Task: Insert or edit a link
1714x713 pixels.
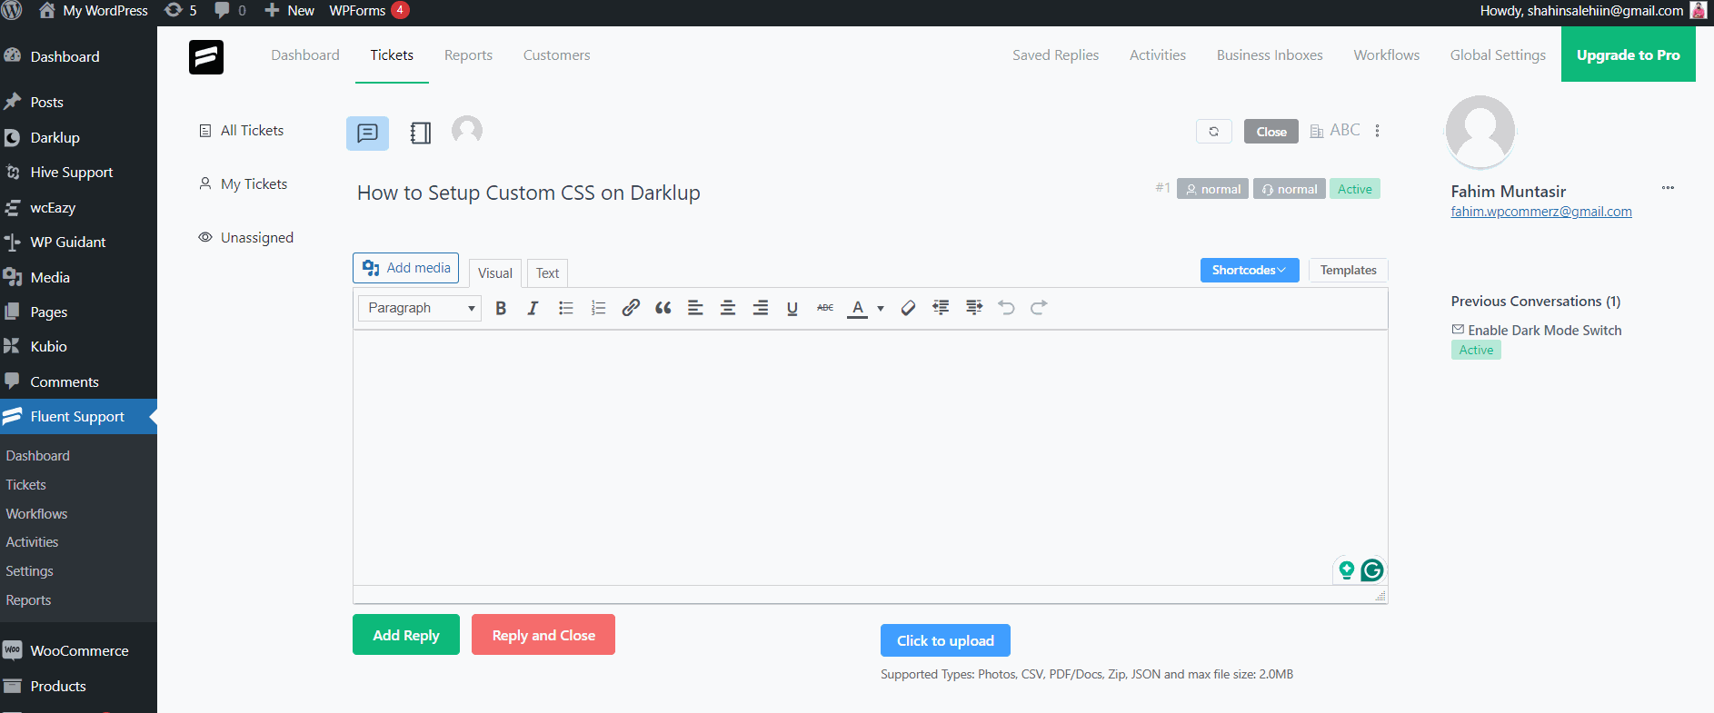Action: 631,308
